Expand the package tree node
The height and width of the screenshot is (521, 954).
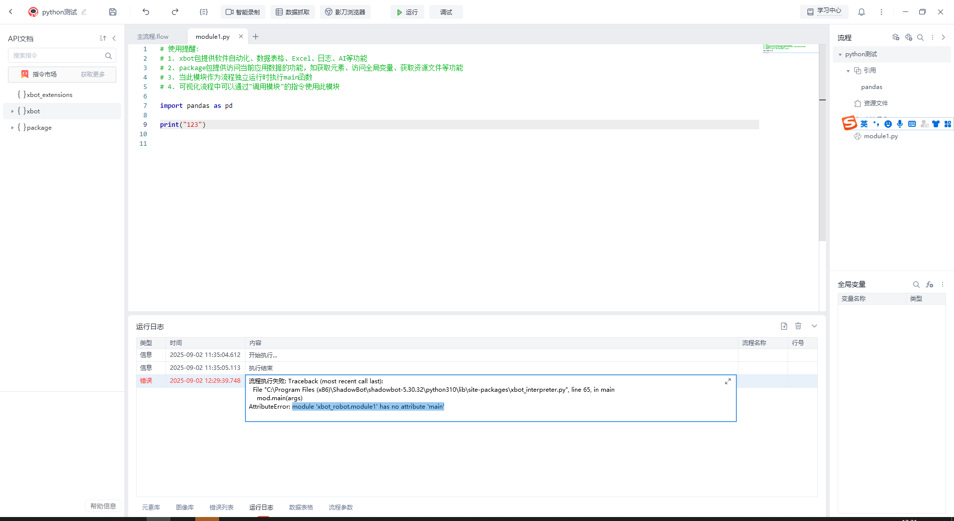click(x=12, y=128)
